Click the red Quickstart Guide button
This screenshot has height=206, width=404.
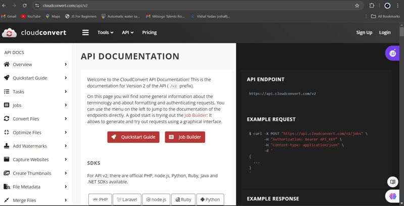(133, 137)
